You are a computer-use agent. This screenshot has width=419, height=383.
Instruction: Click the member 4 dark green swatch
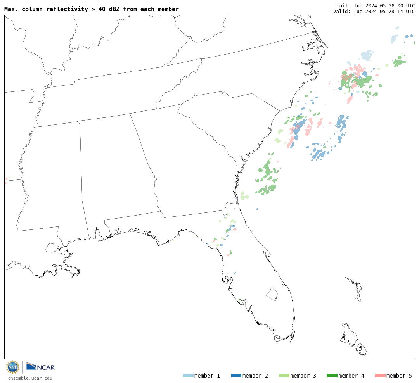pos(332,376)
